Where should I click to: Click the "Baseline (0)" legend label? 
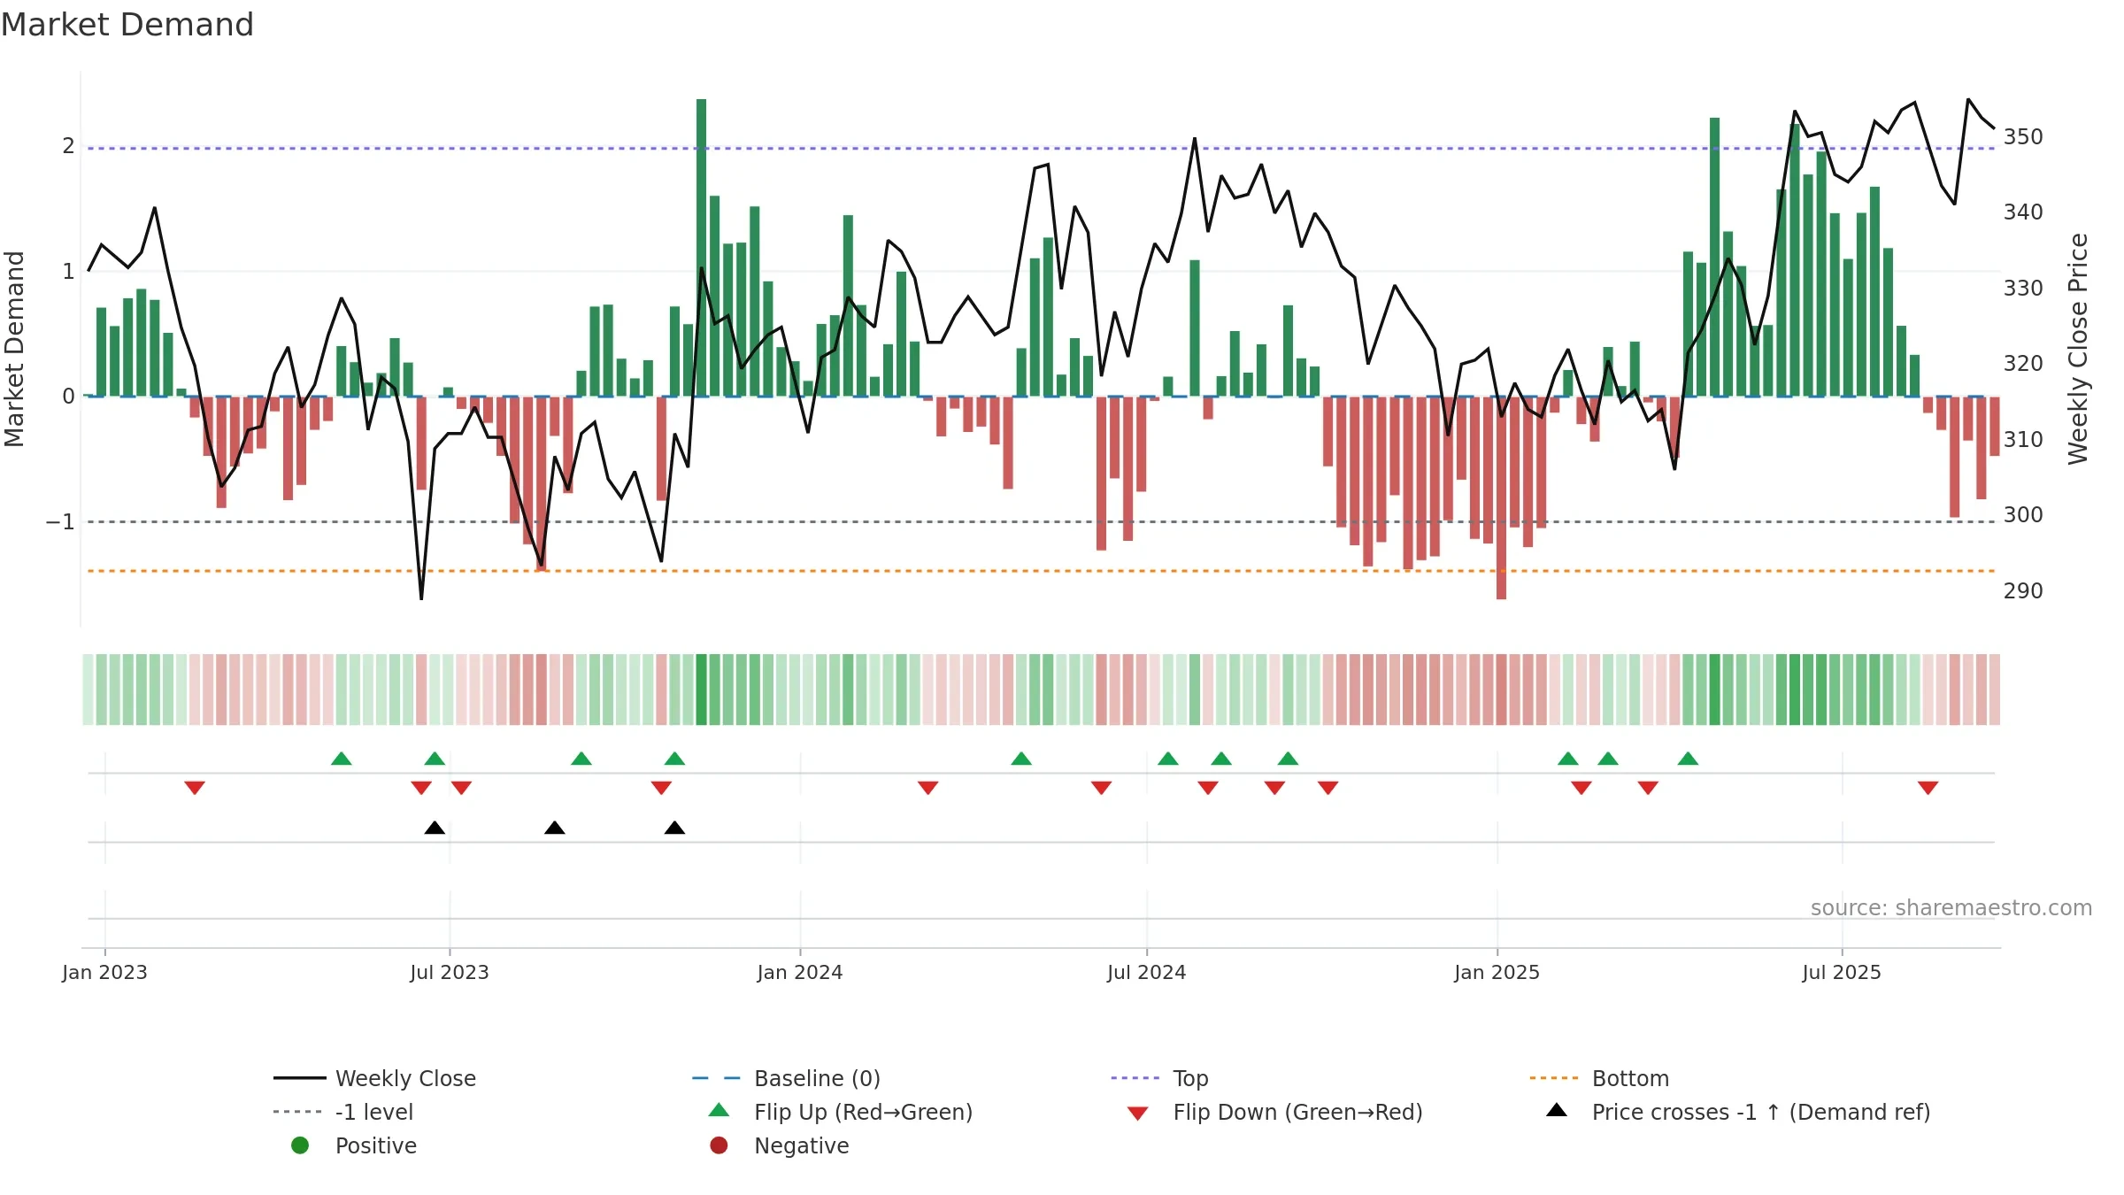(817, 1078)
